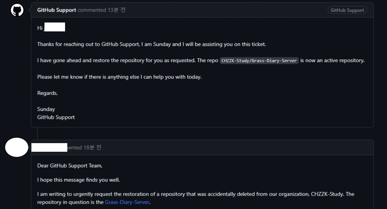387x209 pixels.
Task: Click the redacted name after Hi
Action: 54,27
